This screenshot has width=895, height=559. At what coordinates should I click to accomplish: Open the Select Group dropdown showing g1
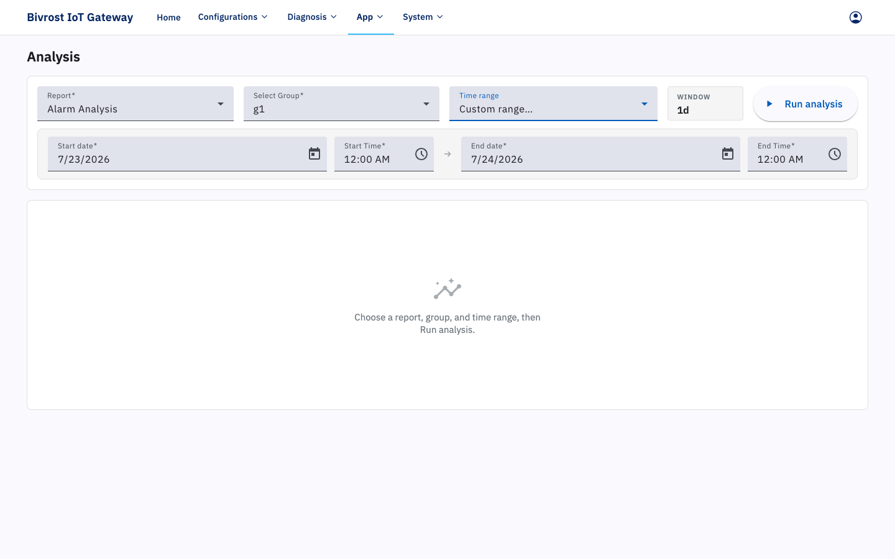point(341,104)
